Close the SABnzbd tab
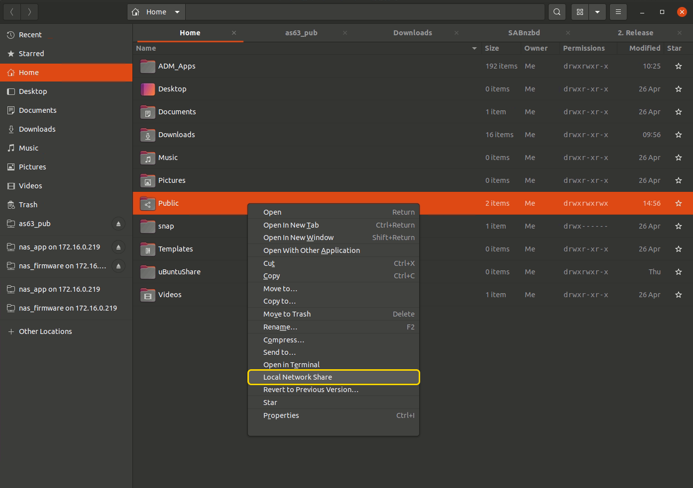 click(x=568, y=33)
